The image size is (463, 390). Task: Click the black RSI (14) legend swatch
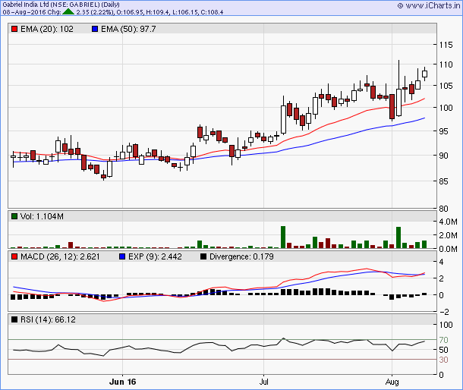tap(14, 319)
